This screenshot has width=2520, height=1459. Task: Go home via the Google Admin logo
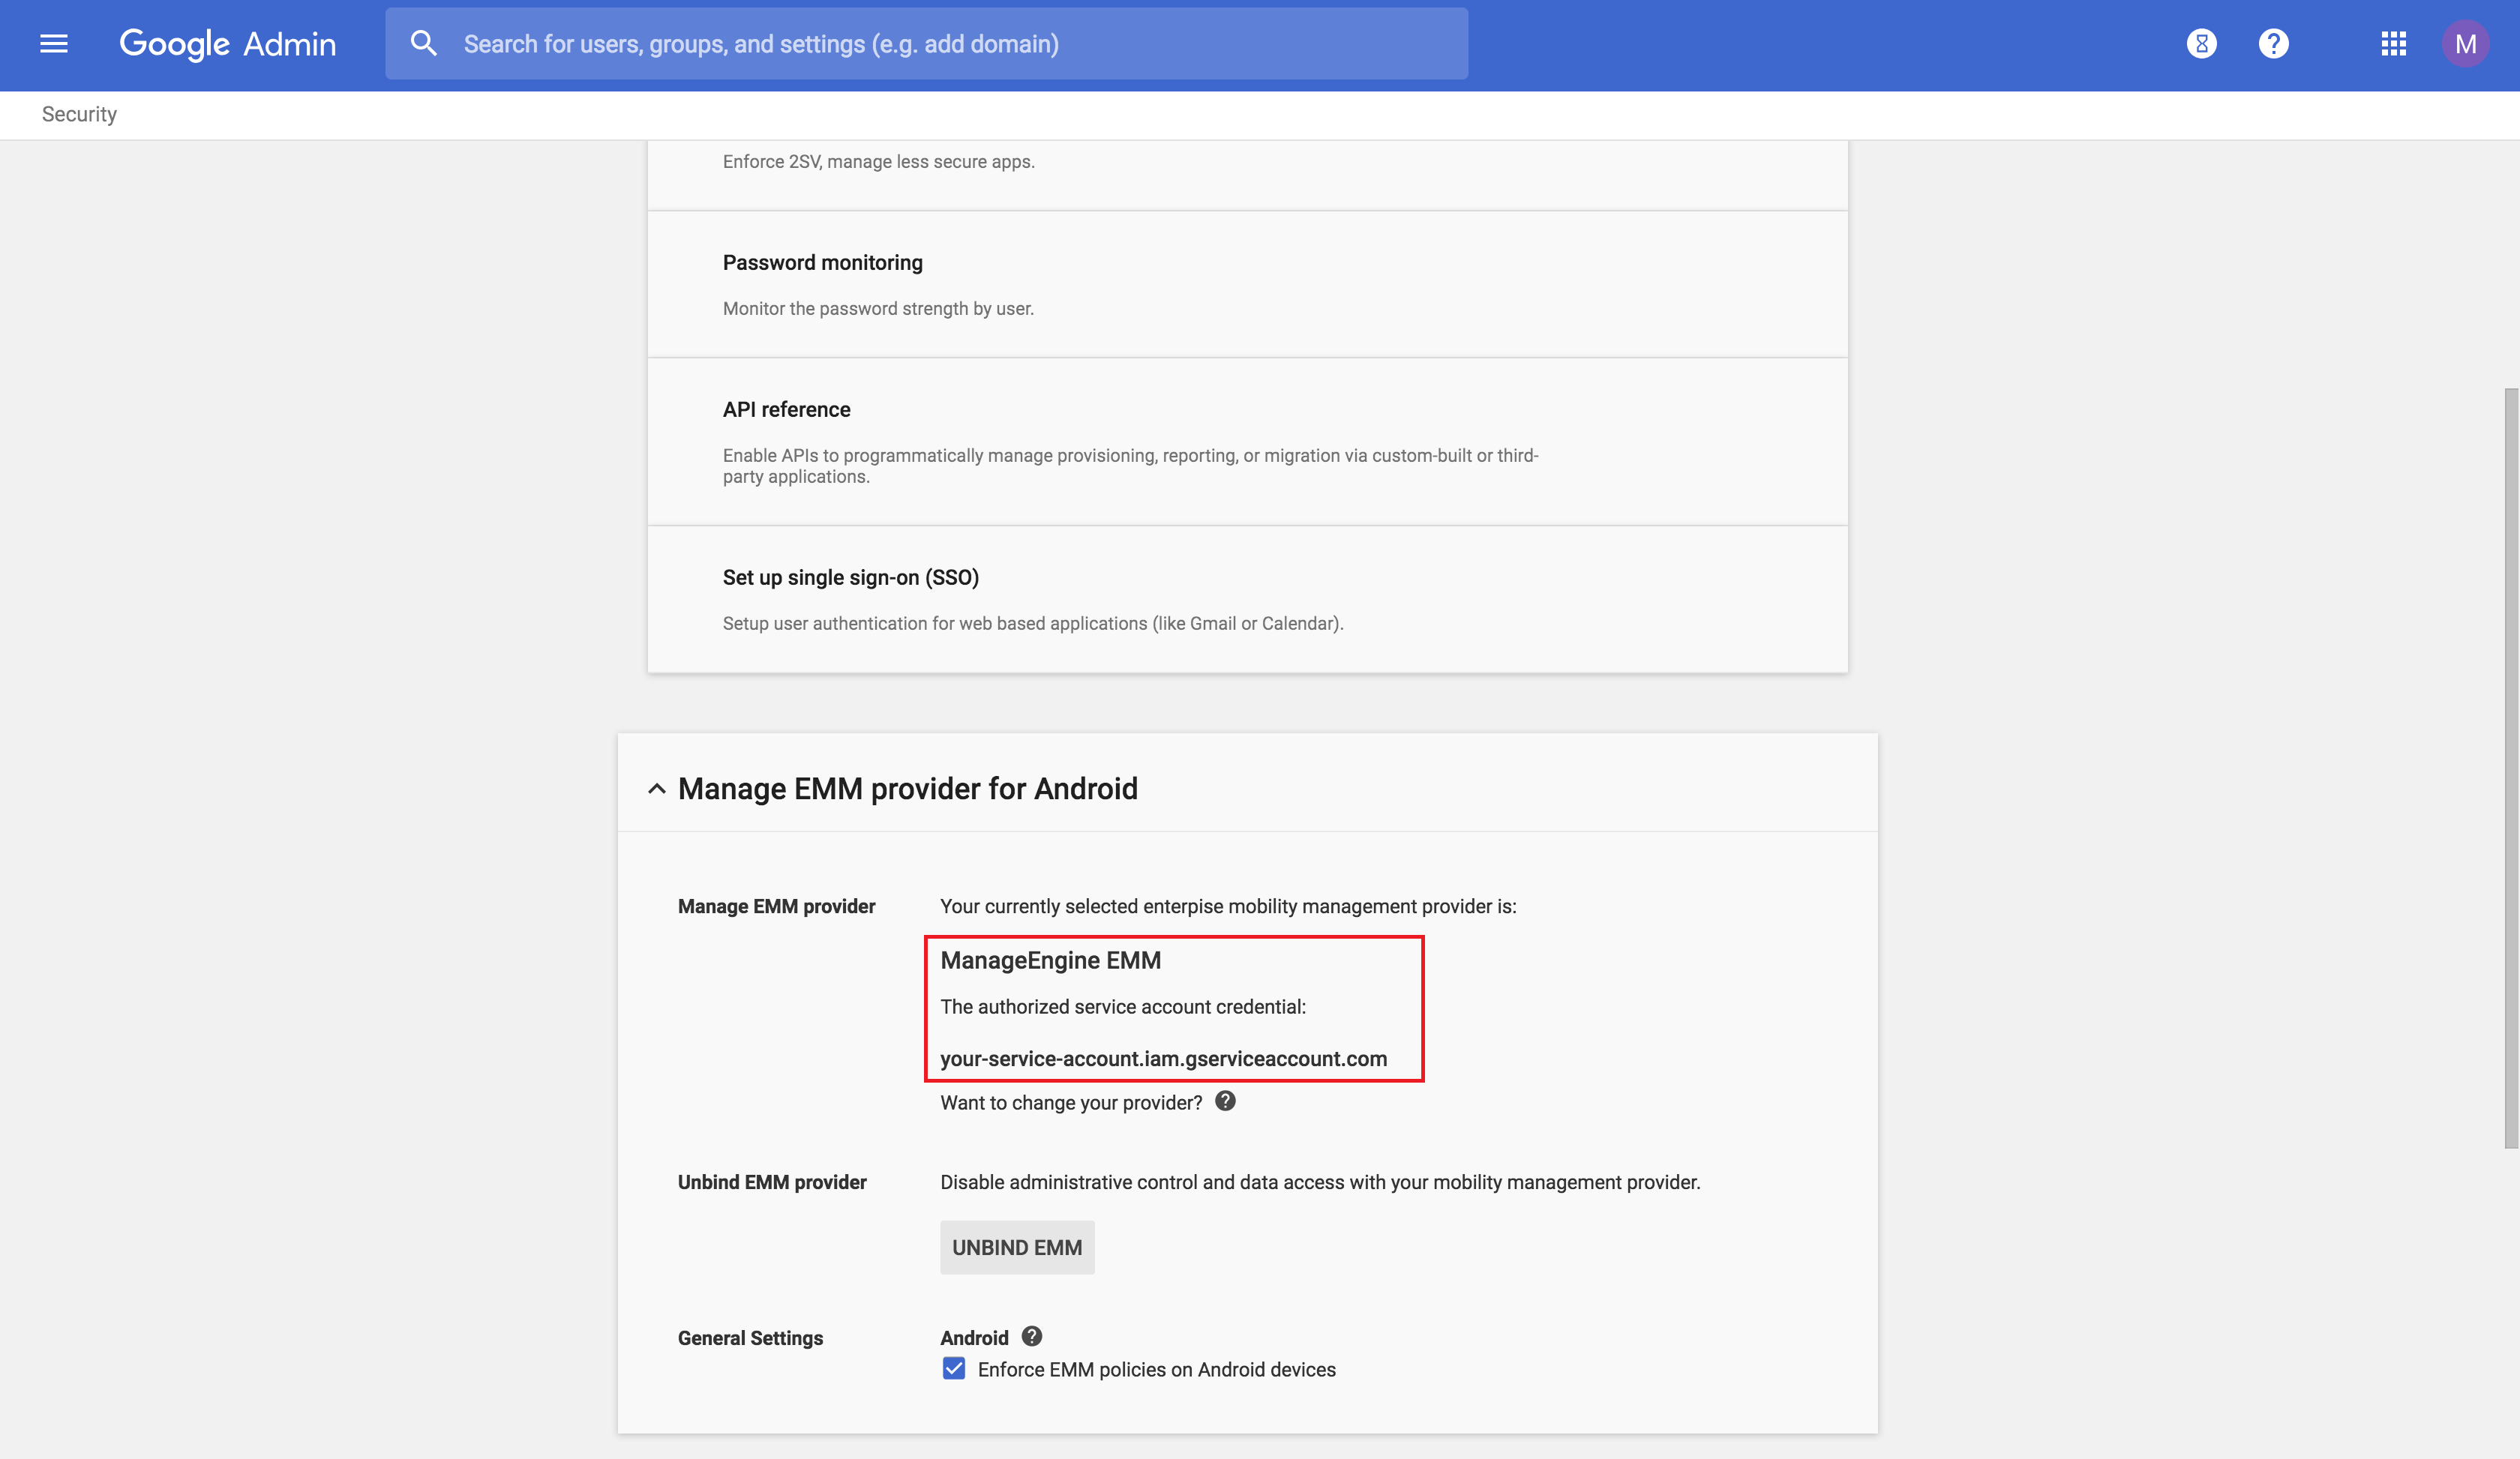point(228,43)
